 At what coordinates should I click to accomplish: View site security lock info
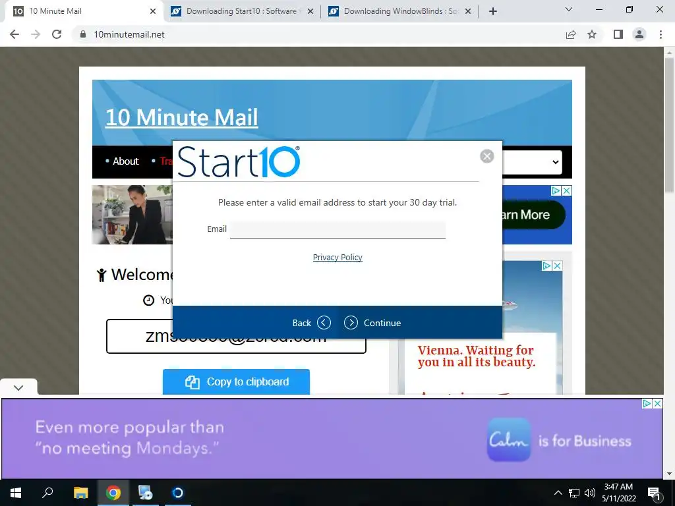click(83, 34)
